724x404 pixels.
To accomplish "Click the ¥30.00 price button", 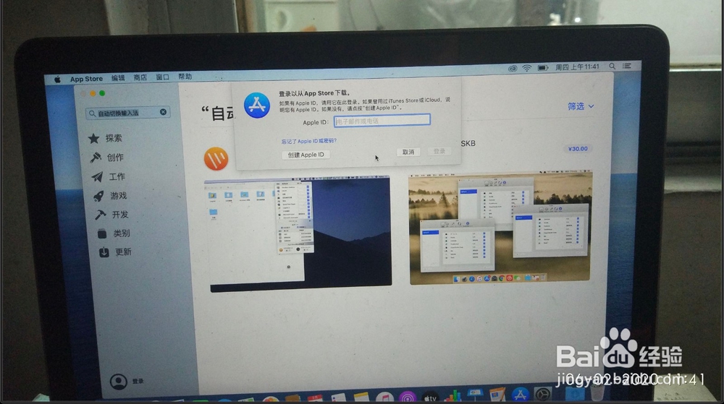I will [x=578, y=149].
